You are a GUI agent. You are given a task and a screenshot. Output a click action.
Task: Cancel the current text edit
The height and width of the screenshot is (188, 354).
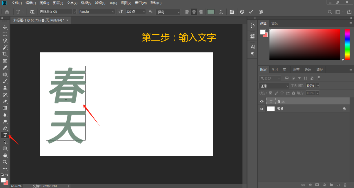(242, 12)
